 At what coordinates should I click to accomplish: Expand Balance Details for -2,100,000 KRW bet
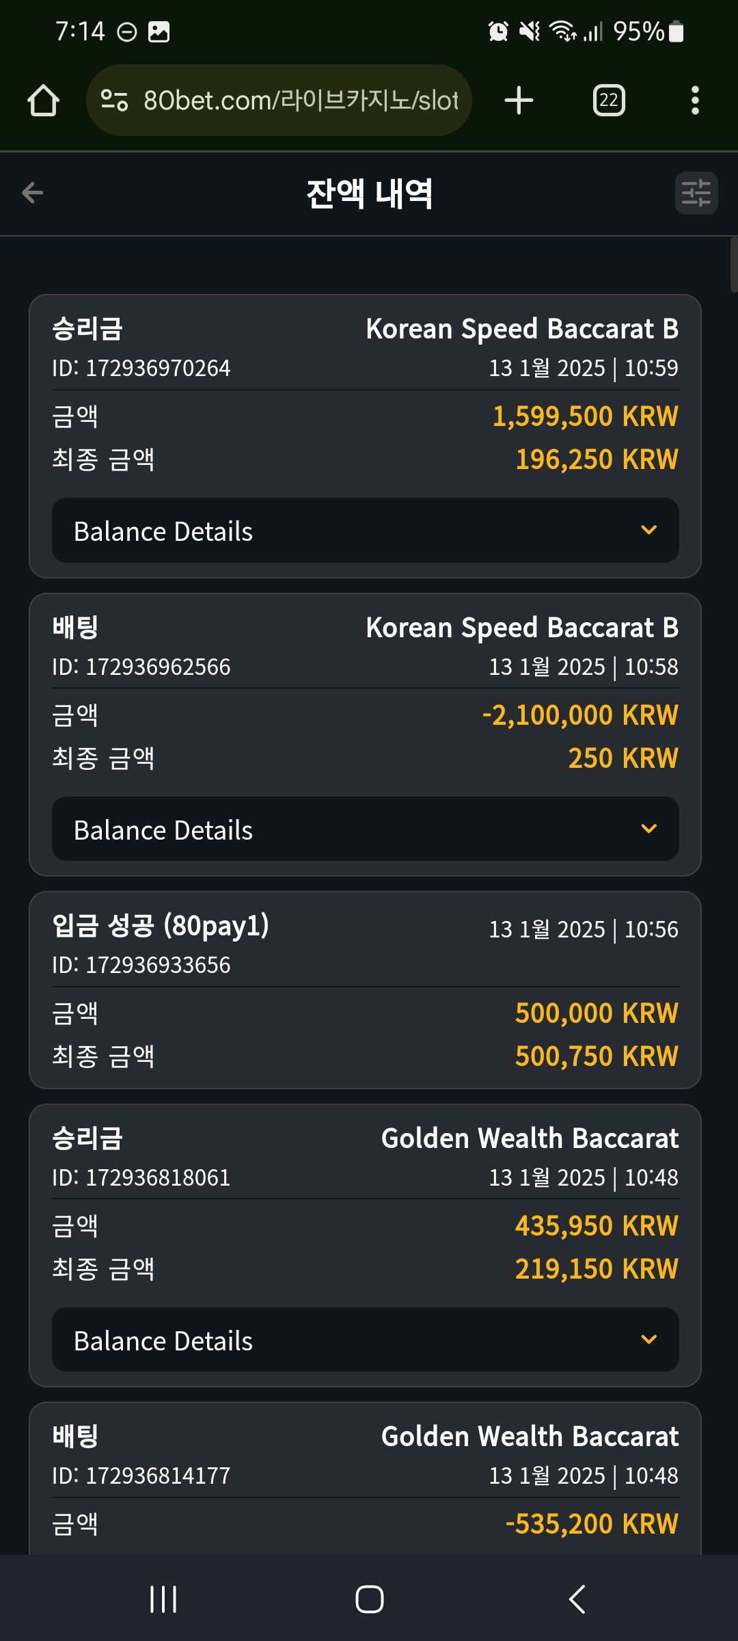pos(366,829)
